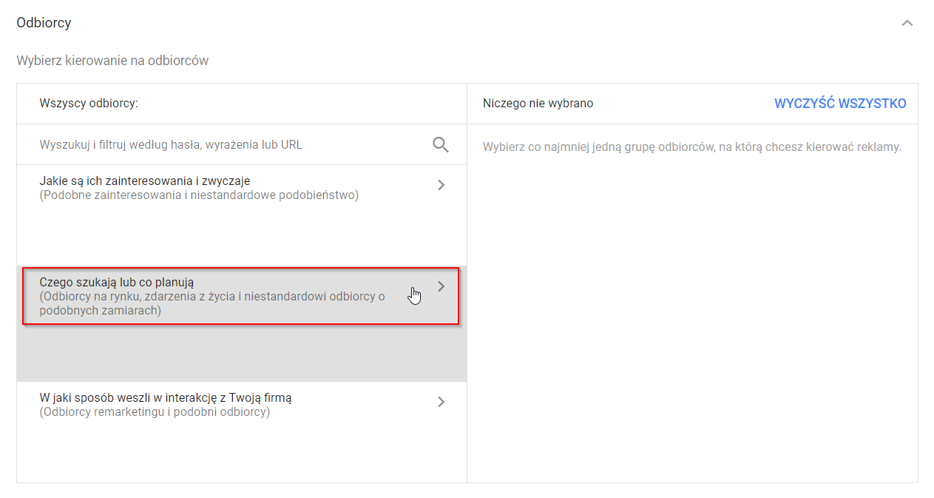
Task: Click the search and filter audiences field
Action: click(222, 145)
